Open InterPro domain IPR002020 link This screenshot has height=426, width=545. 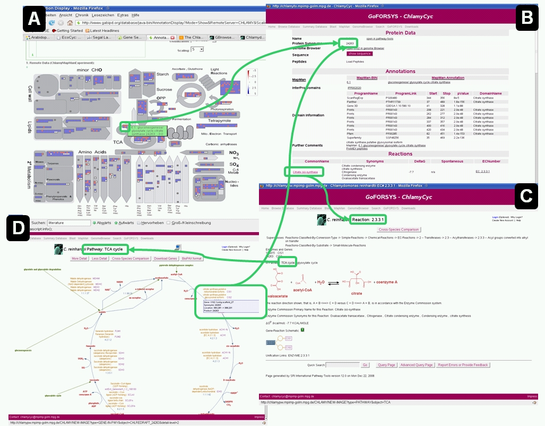[x=354, y=88]
